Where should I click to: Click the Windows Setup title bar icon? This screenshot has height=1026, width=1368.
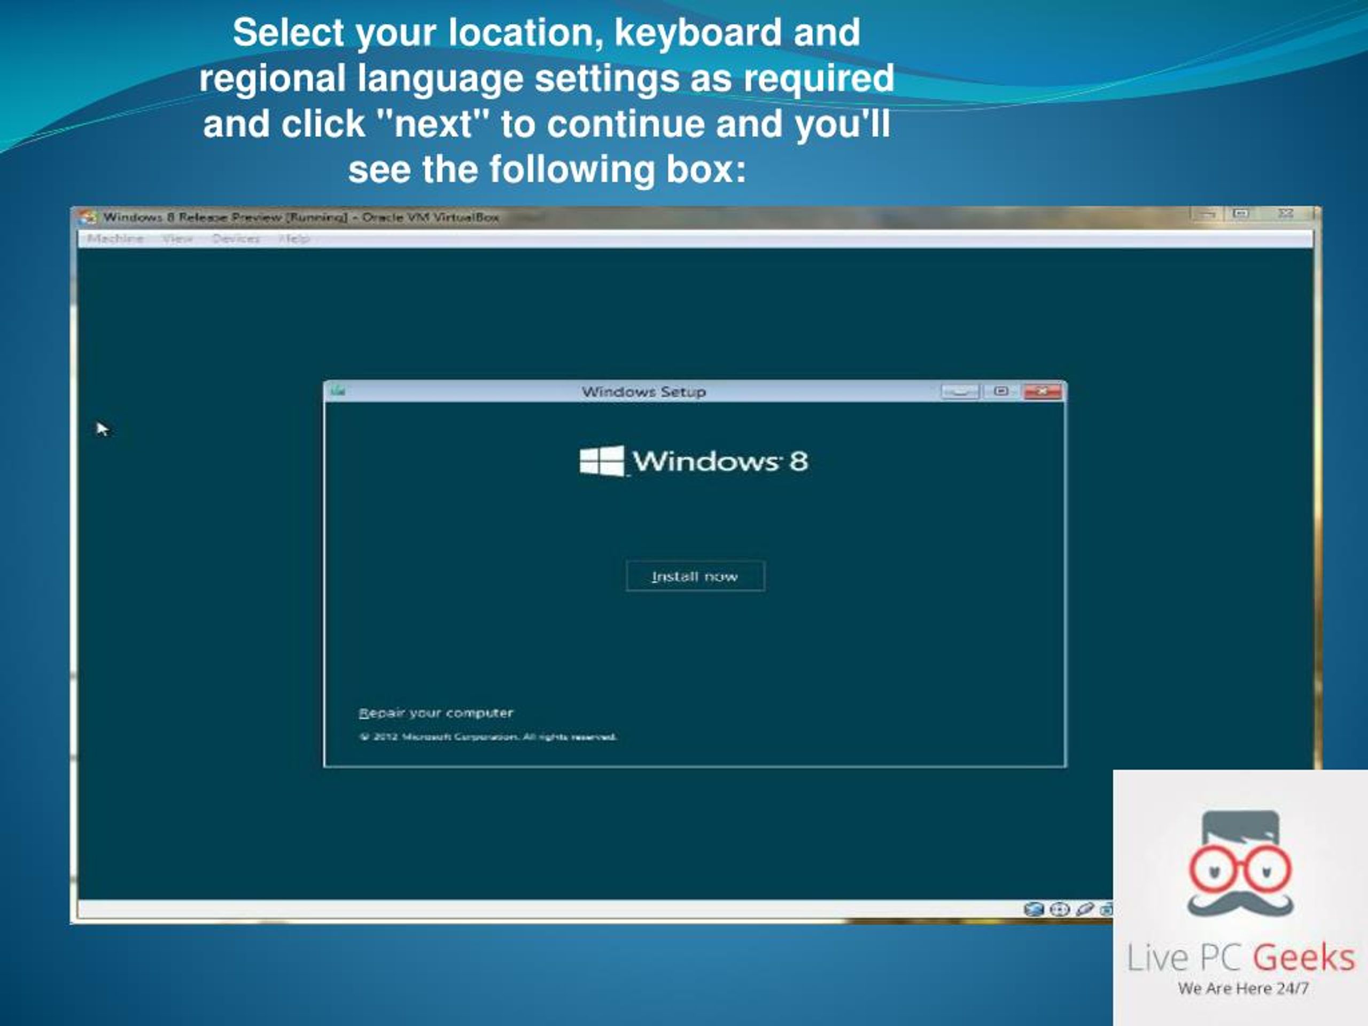pos(338,391)
